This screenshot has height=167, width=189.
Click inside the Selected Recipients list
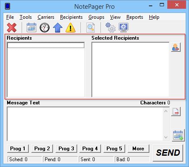(131, 69)
